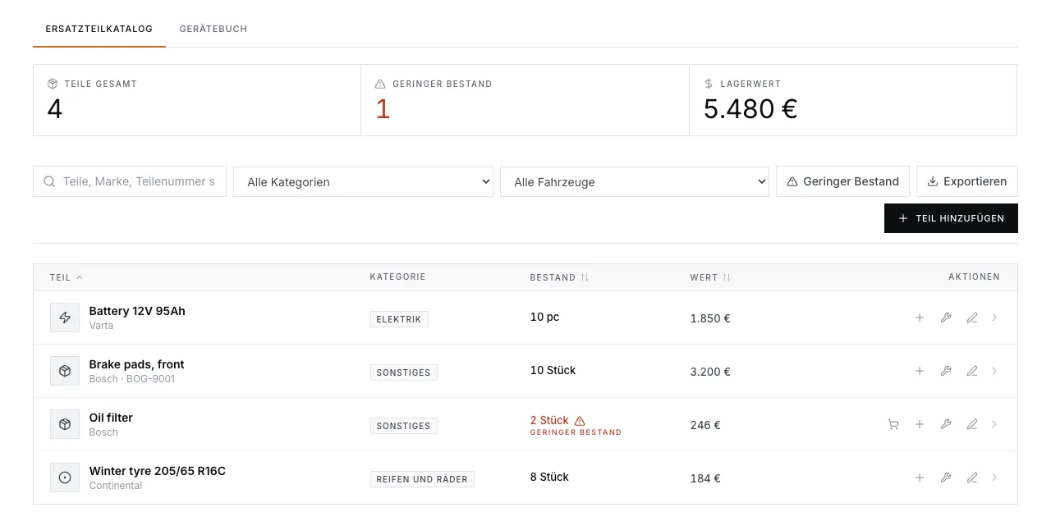Expand Oil filter row details chevron
This screenshot has width=1051, height=521.
coord(994,424)
